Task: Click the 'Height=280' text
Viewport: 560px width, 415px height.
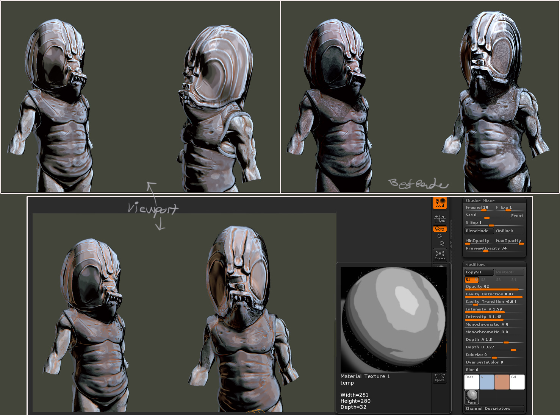Action: coord(355,401)
